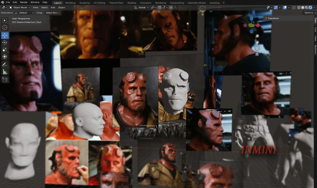
Task: Select the Cursor tool in toolbar
Action: [x=5, y=28]
